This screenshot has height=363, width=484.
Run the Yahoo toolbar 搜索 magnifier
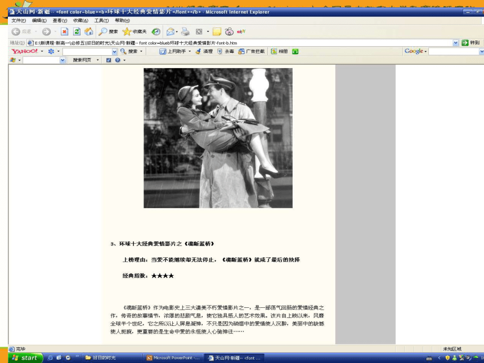[129, 51]
